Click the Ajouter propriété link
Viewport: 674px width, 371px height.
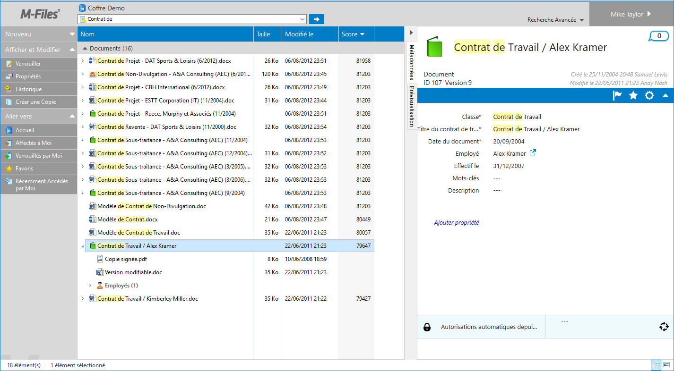(x=456, y=223)
